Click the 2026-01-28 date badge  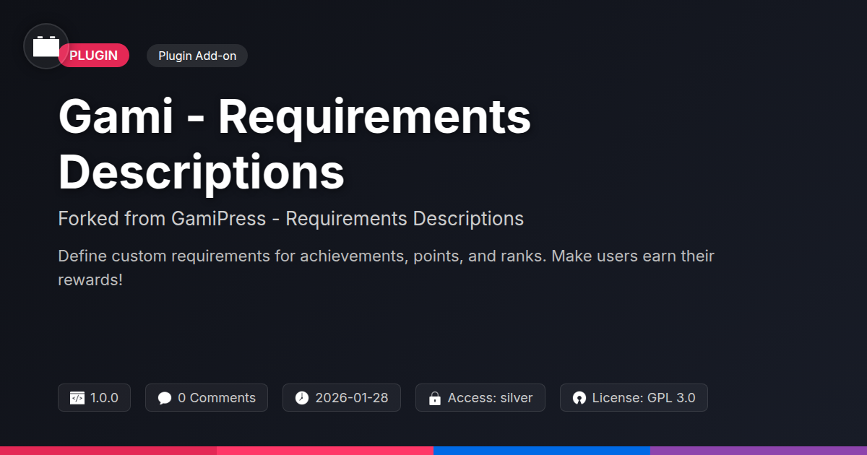(x=342, y=398)
